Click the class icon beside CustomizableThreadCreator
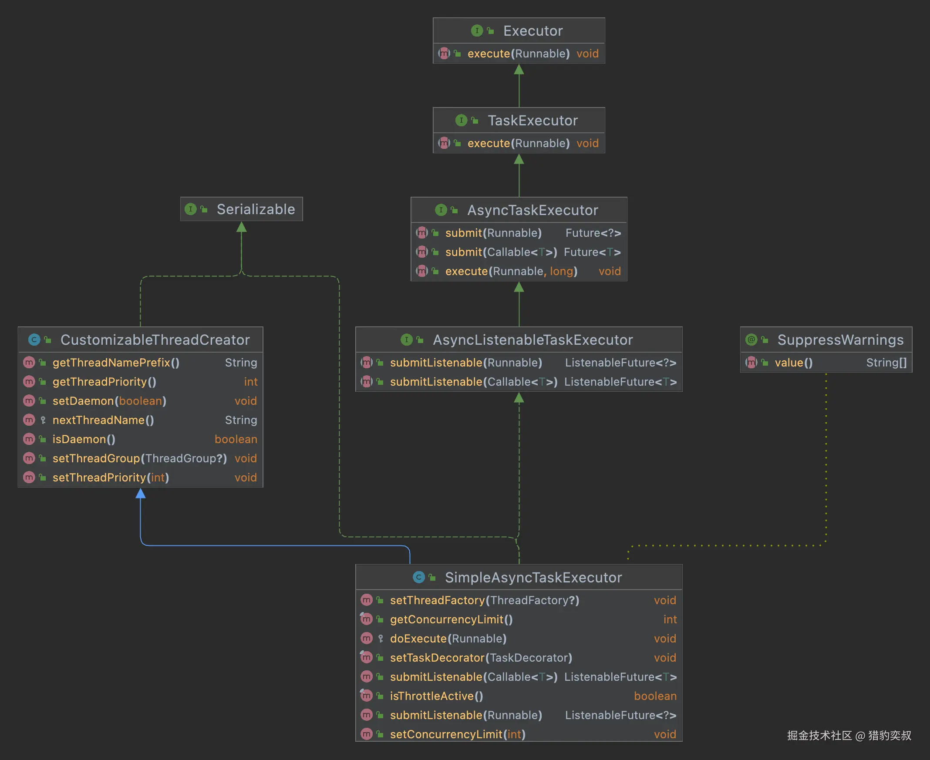 click(34, 340)
